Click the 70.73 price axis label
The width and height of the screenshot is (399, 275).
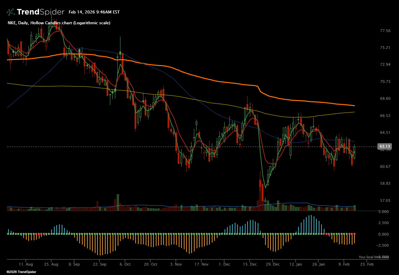(385, 82)
